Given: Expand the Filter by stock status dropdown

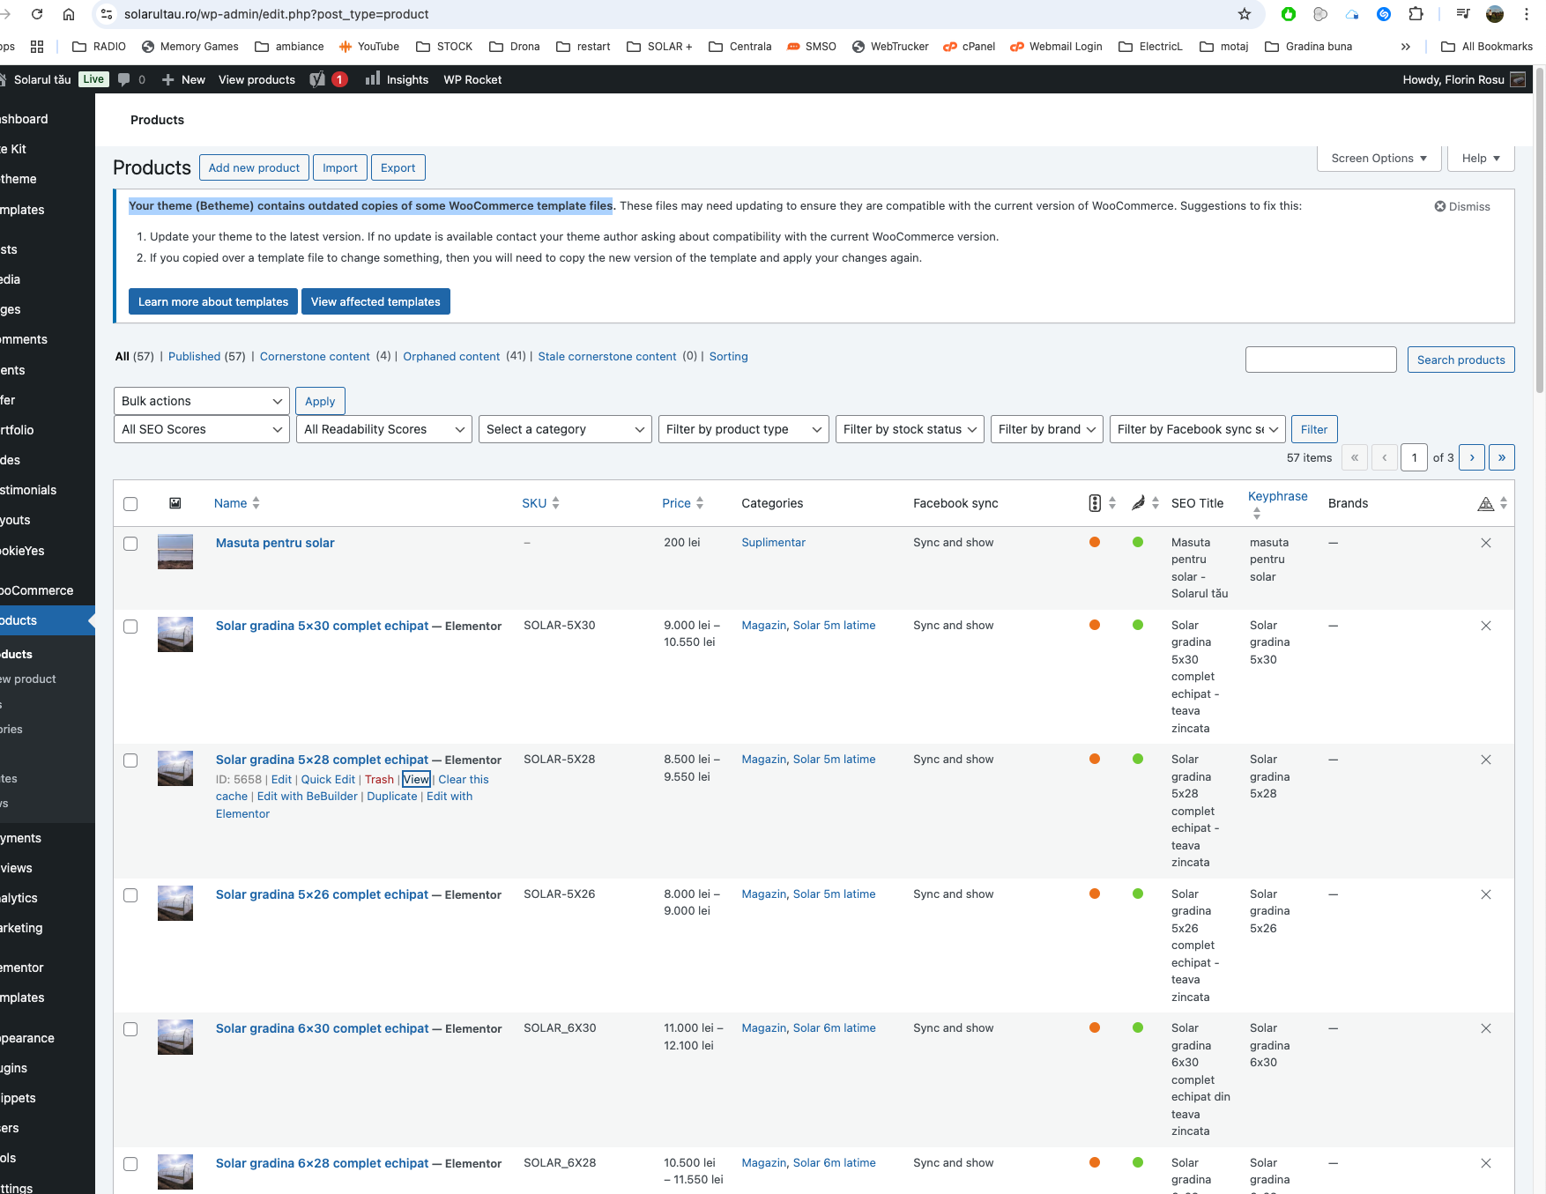Looking at the screenshot, I should coord(909,429).
